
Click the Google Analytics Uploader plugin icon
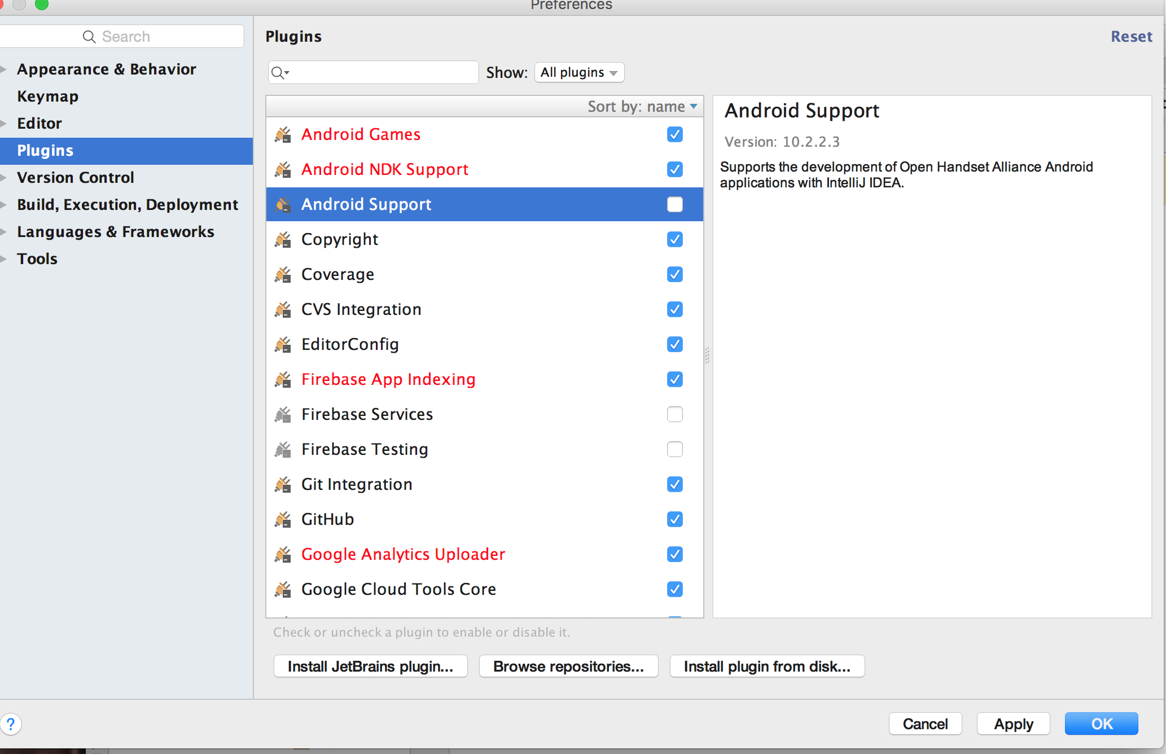point(283,554)
